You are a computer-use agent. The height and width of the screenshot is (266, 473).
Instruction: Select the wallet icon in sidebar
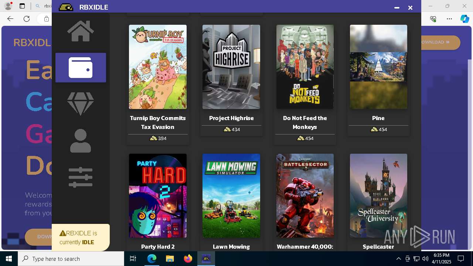coord(81,68)
